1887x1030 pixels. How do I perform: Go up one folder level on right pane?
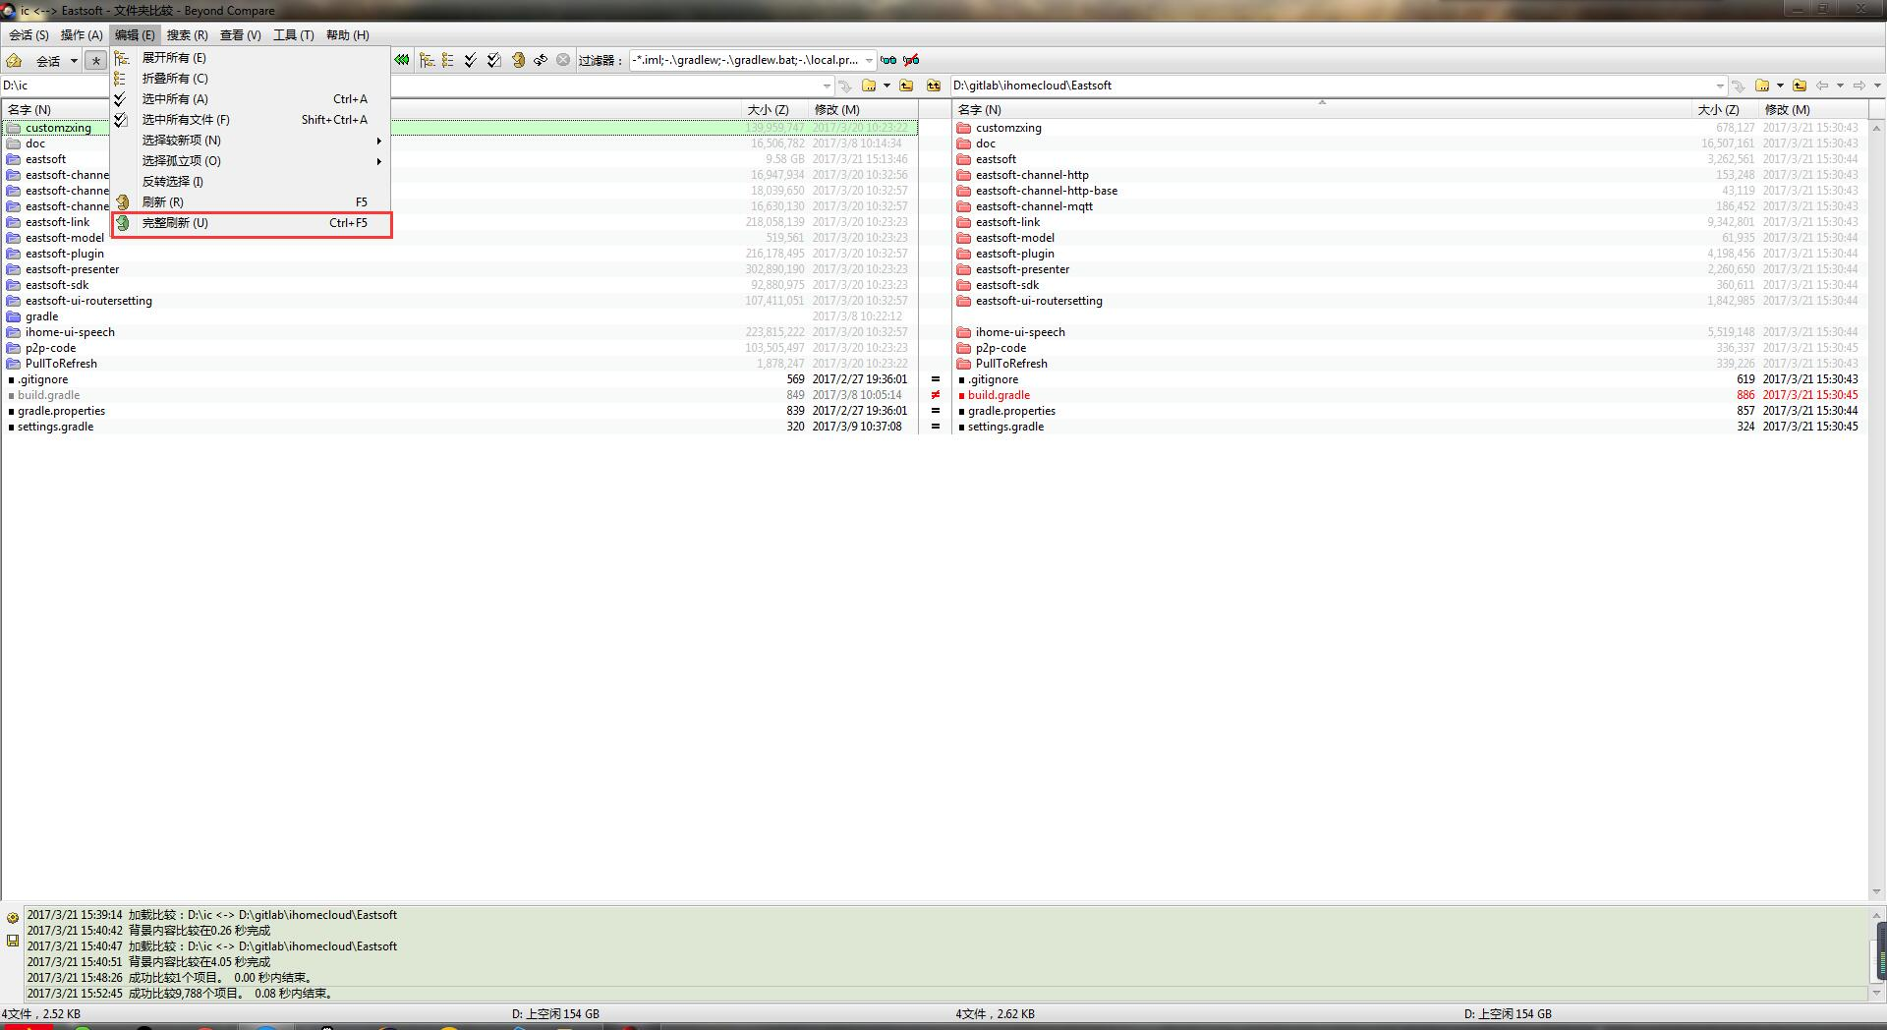click(1800, 86)
